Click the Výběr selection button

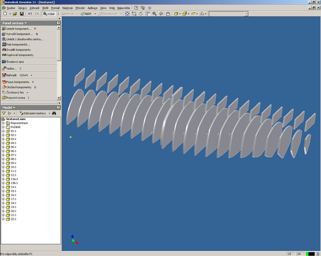pos(49,14)
